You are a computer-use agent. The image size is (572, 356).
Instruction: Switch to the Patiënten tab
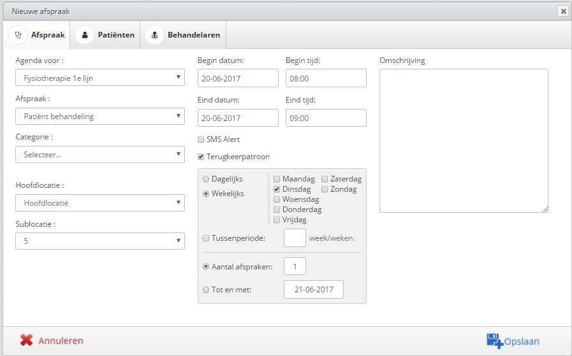pyautogui.click(x=105, y=35)
